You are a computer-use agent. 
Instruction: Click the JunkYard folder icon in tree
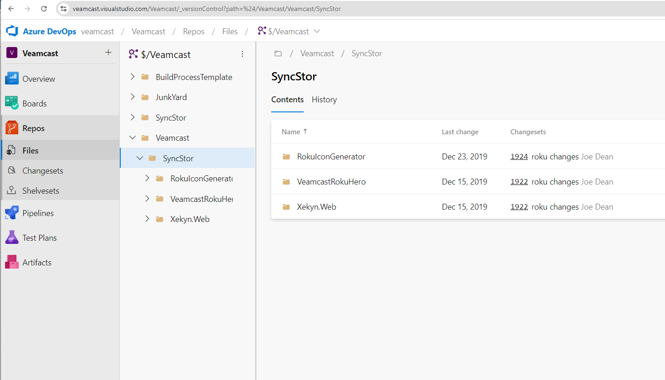(145, 97)
